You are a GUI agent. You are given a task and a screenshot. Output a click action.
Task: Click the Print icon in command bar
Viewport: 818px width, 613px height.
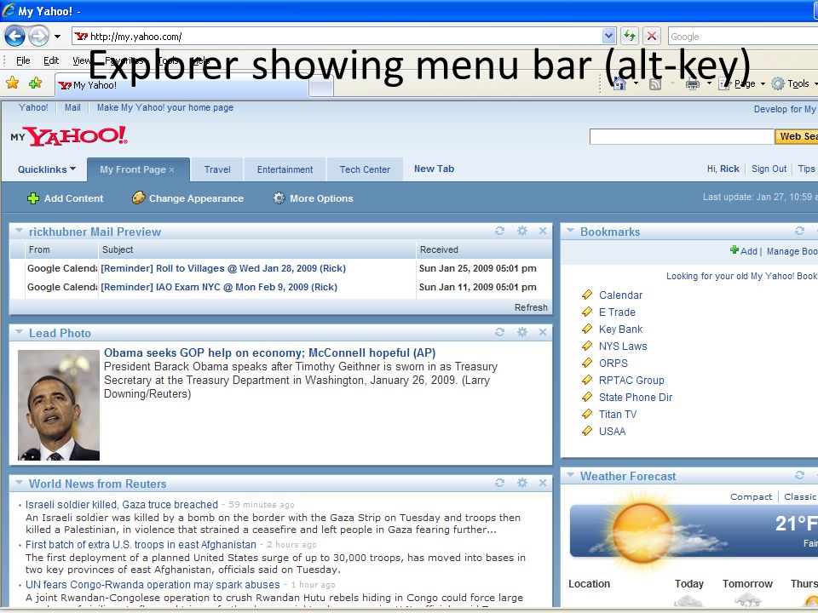click(692, 83)
